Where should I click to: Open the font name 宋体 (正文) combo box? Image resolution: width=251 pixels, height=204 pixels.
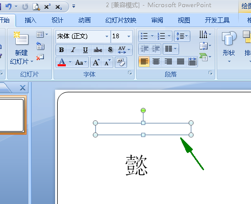[x=83, y=36]
